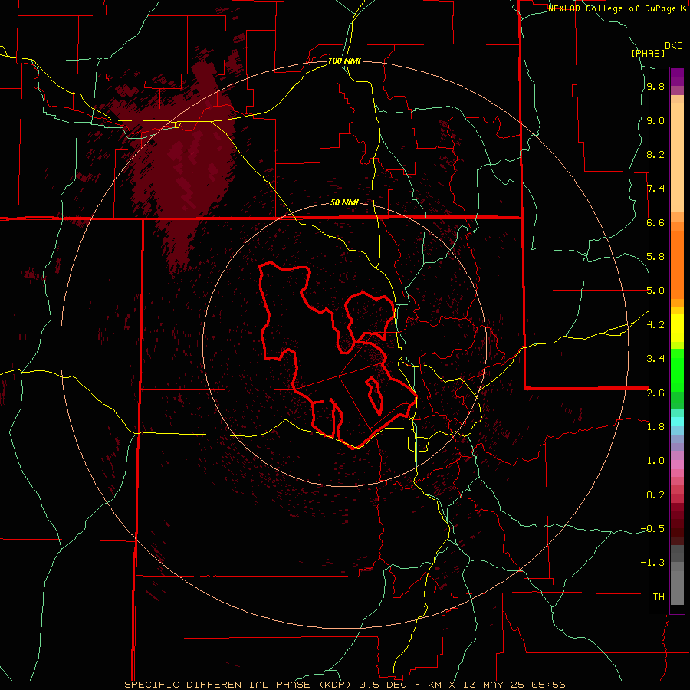Click the 3.4 scale value

[x=655, y=358]
